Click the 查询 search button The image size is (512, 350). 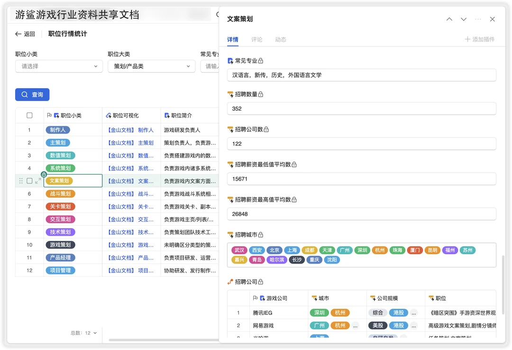click(32, 95)
